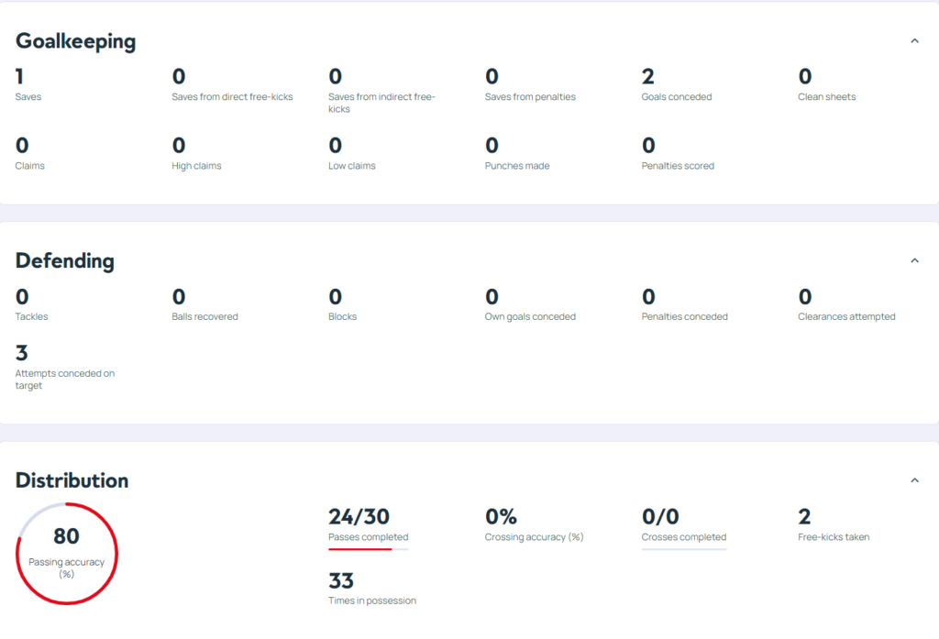Click the Crosses completed progress bar
Viewport: 939px width, 639px height.
(683, 549)
